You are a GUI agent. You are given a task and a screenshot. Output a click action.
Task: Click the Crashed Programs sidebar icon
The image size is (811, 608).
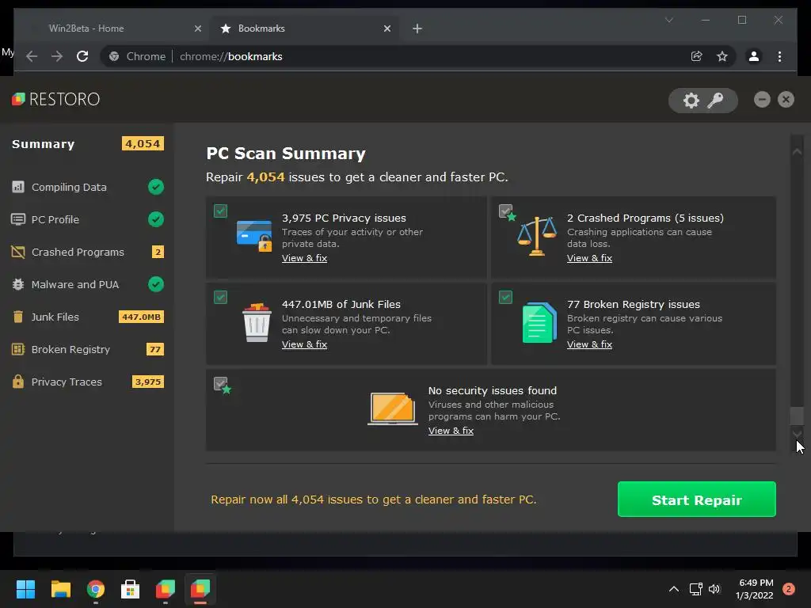[x=18, y=252]
